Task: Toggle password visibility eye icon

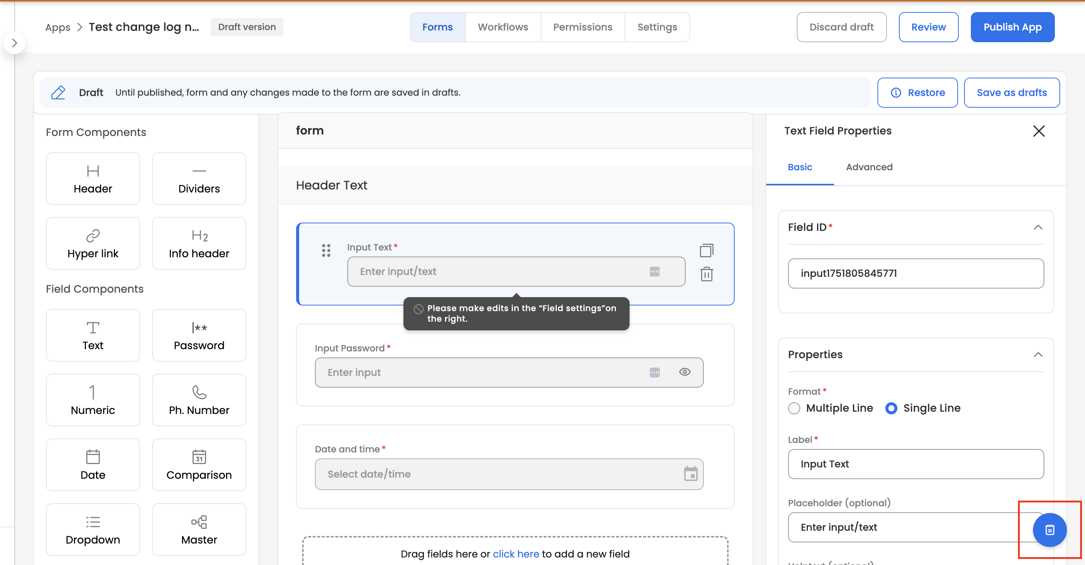Action: coord(685,372)
